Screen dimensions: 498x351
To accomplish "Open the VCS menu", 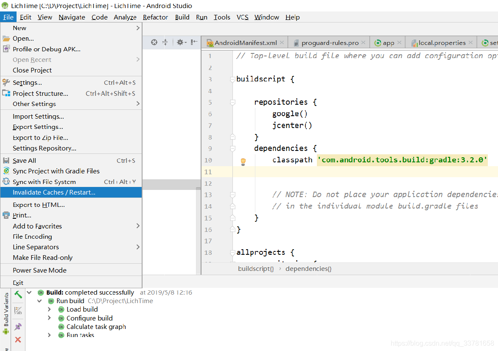I will pyautogui.click(x=243, y=17).
